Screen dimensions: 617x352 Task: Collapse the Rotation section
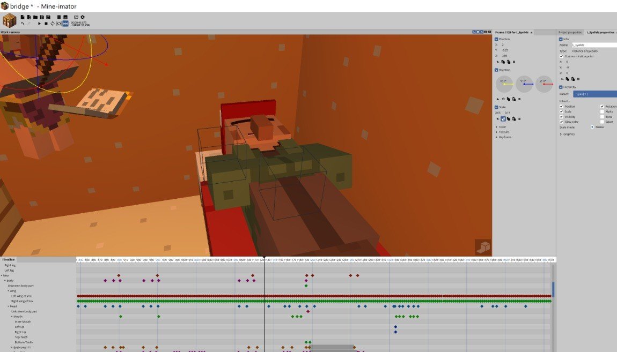pos(496,70)
